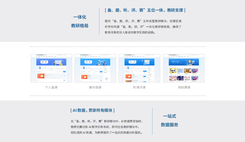Image resolution: width=245 pixels, height=142 pixels.
Task: Click round arrow icon on 集体磨课 thumbnail
Action: click(114, 79)
